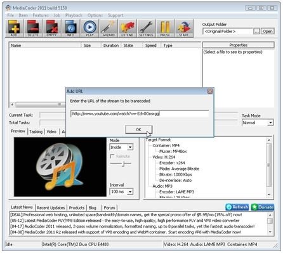Select the Encoder: x264 tree item
This screenshot has width=283, height=253.
[x=172, y=163]
